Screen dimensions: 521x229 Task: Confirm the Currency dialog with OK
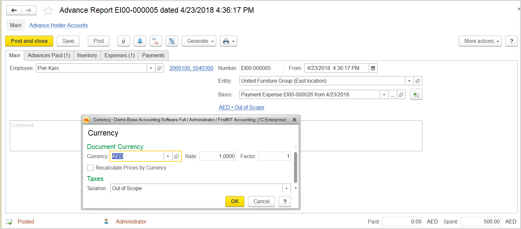[x=235, y=202]
